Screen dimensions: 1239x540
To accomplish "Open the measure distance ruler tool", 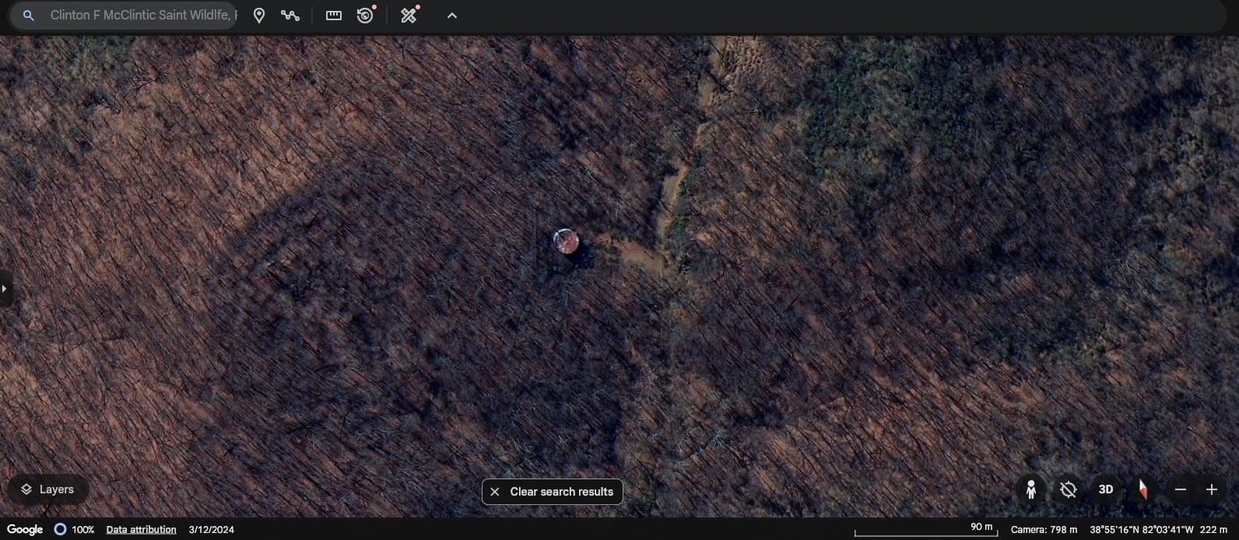I will (334, 16).
